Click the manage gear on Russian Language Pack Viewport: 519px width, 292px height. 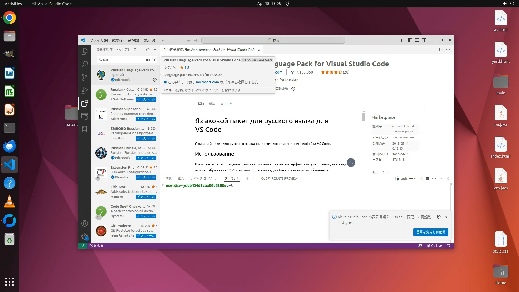point(155,80)
